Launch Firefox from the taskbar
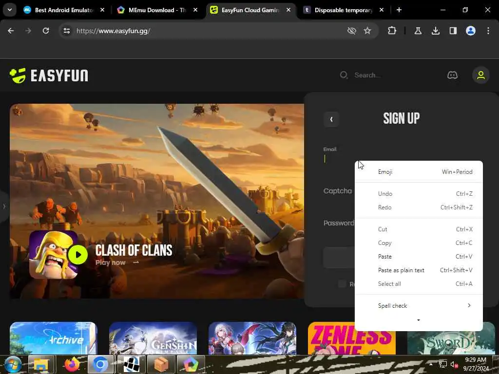The width and height of the screenshot is (499, 374). (x=72, y=364)
